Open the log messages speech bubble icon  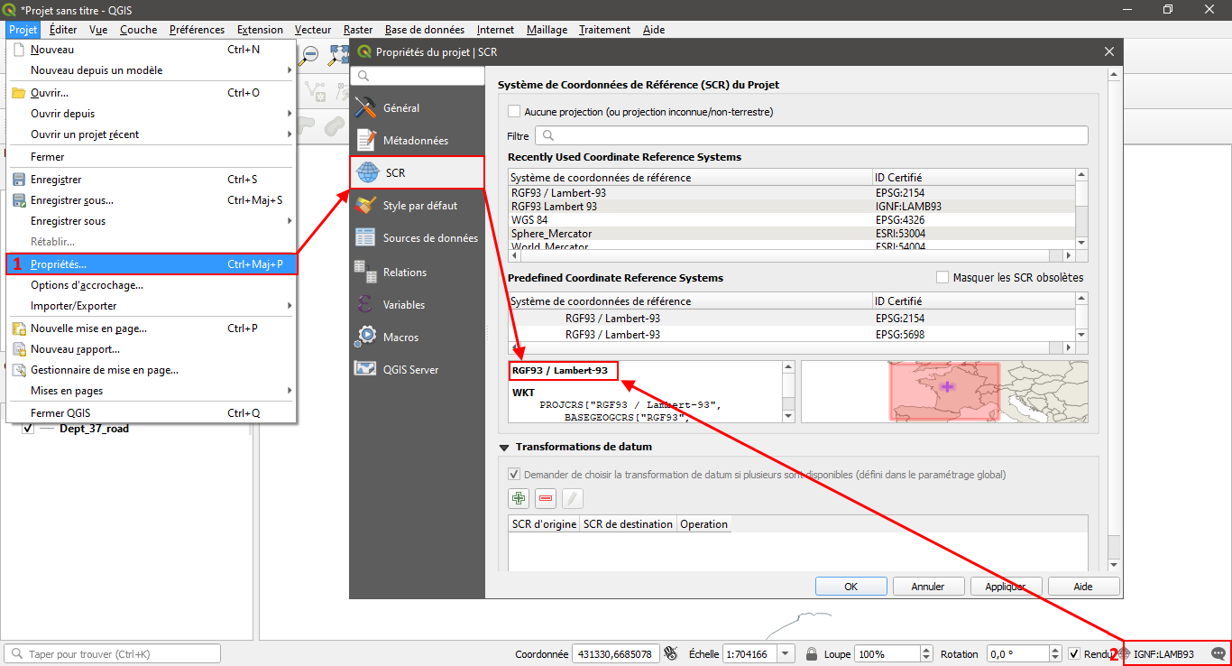1218,654
